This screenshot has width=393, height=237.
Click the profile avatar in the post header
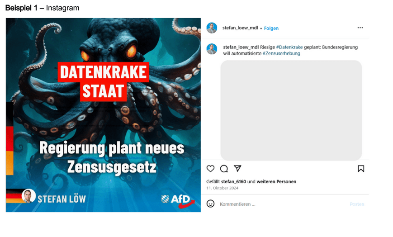click(x=212, y=28)
